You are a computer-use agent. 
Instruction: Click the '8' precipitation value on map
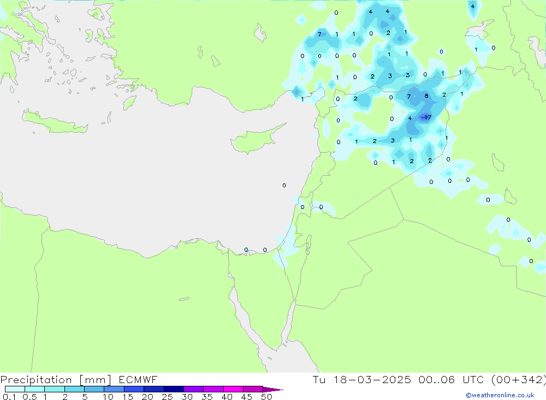coord(426,95)
